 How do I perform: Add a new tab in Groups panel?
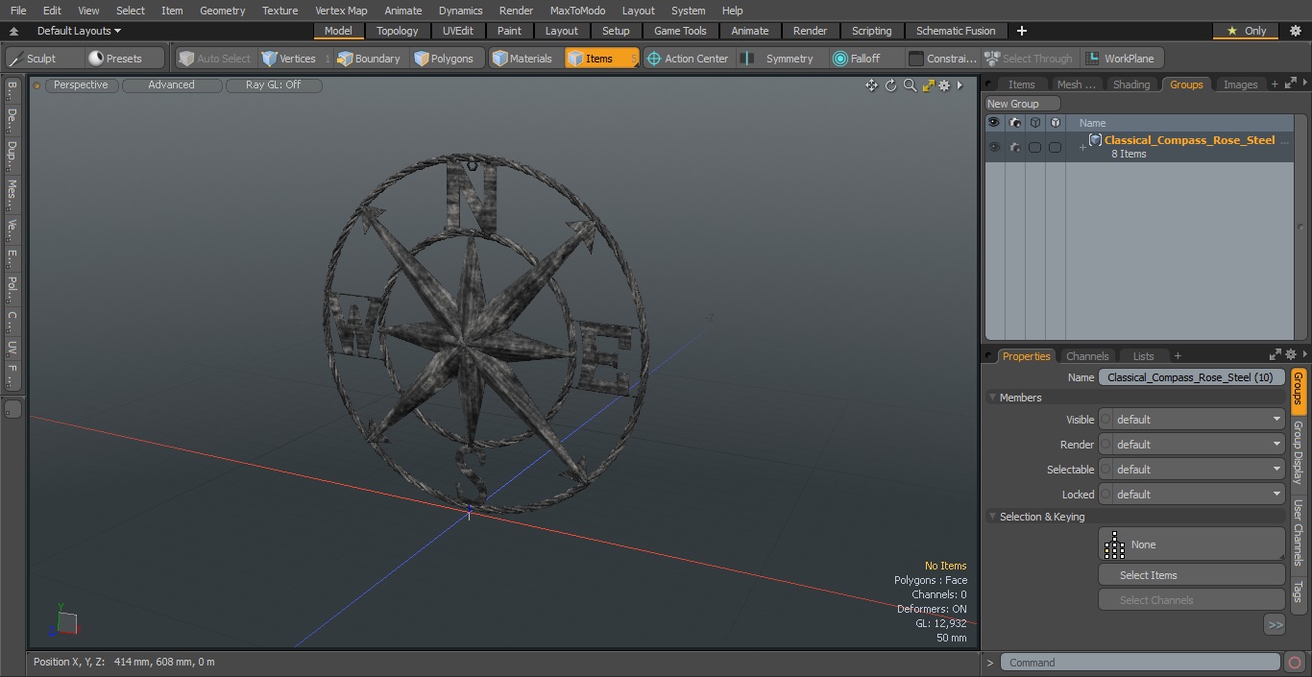(x=1275, y=85)
